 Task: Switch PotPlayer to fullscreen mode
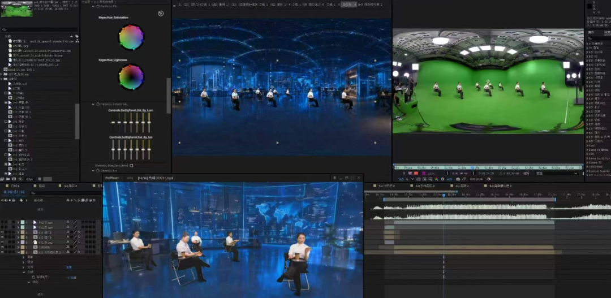click(x=353, y=178)
